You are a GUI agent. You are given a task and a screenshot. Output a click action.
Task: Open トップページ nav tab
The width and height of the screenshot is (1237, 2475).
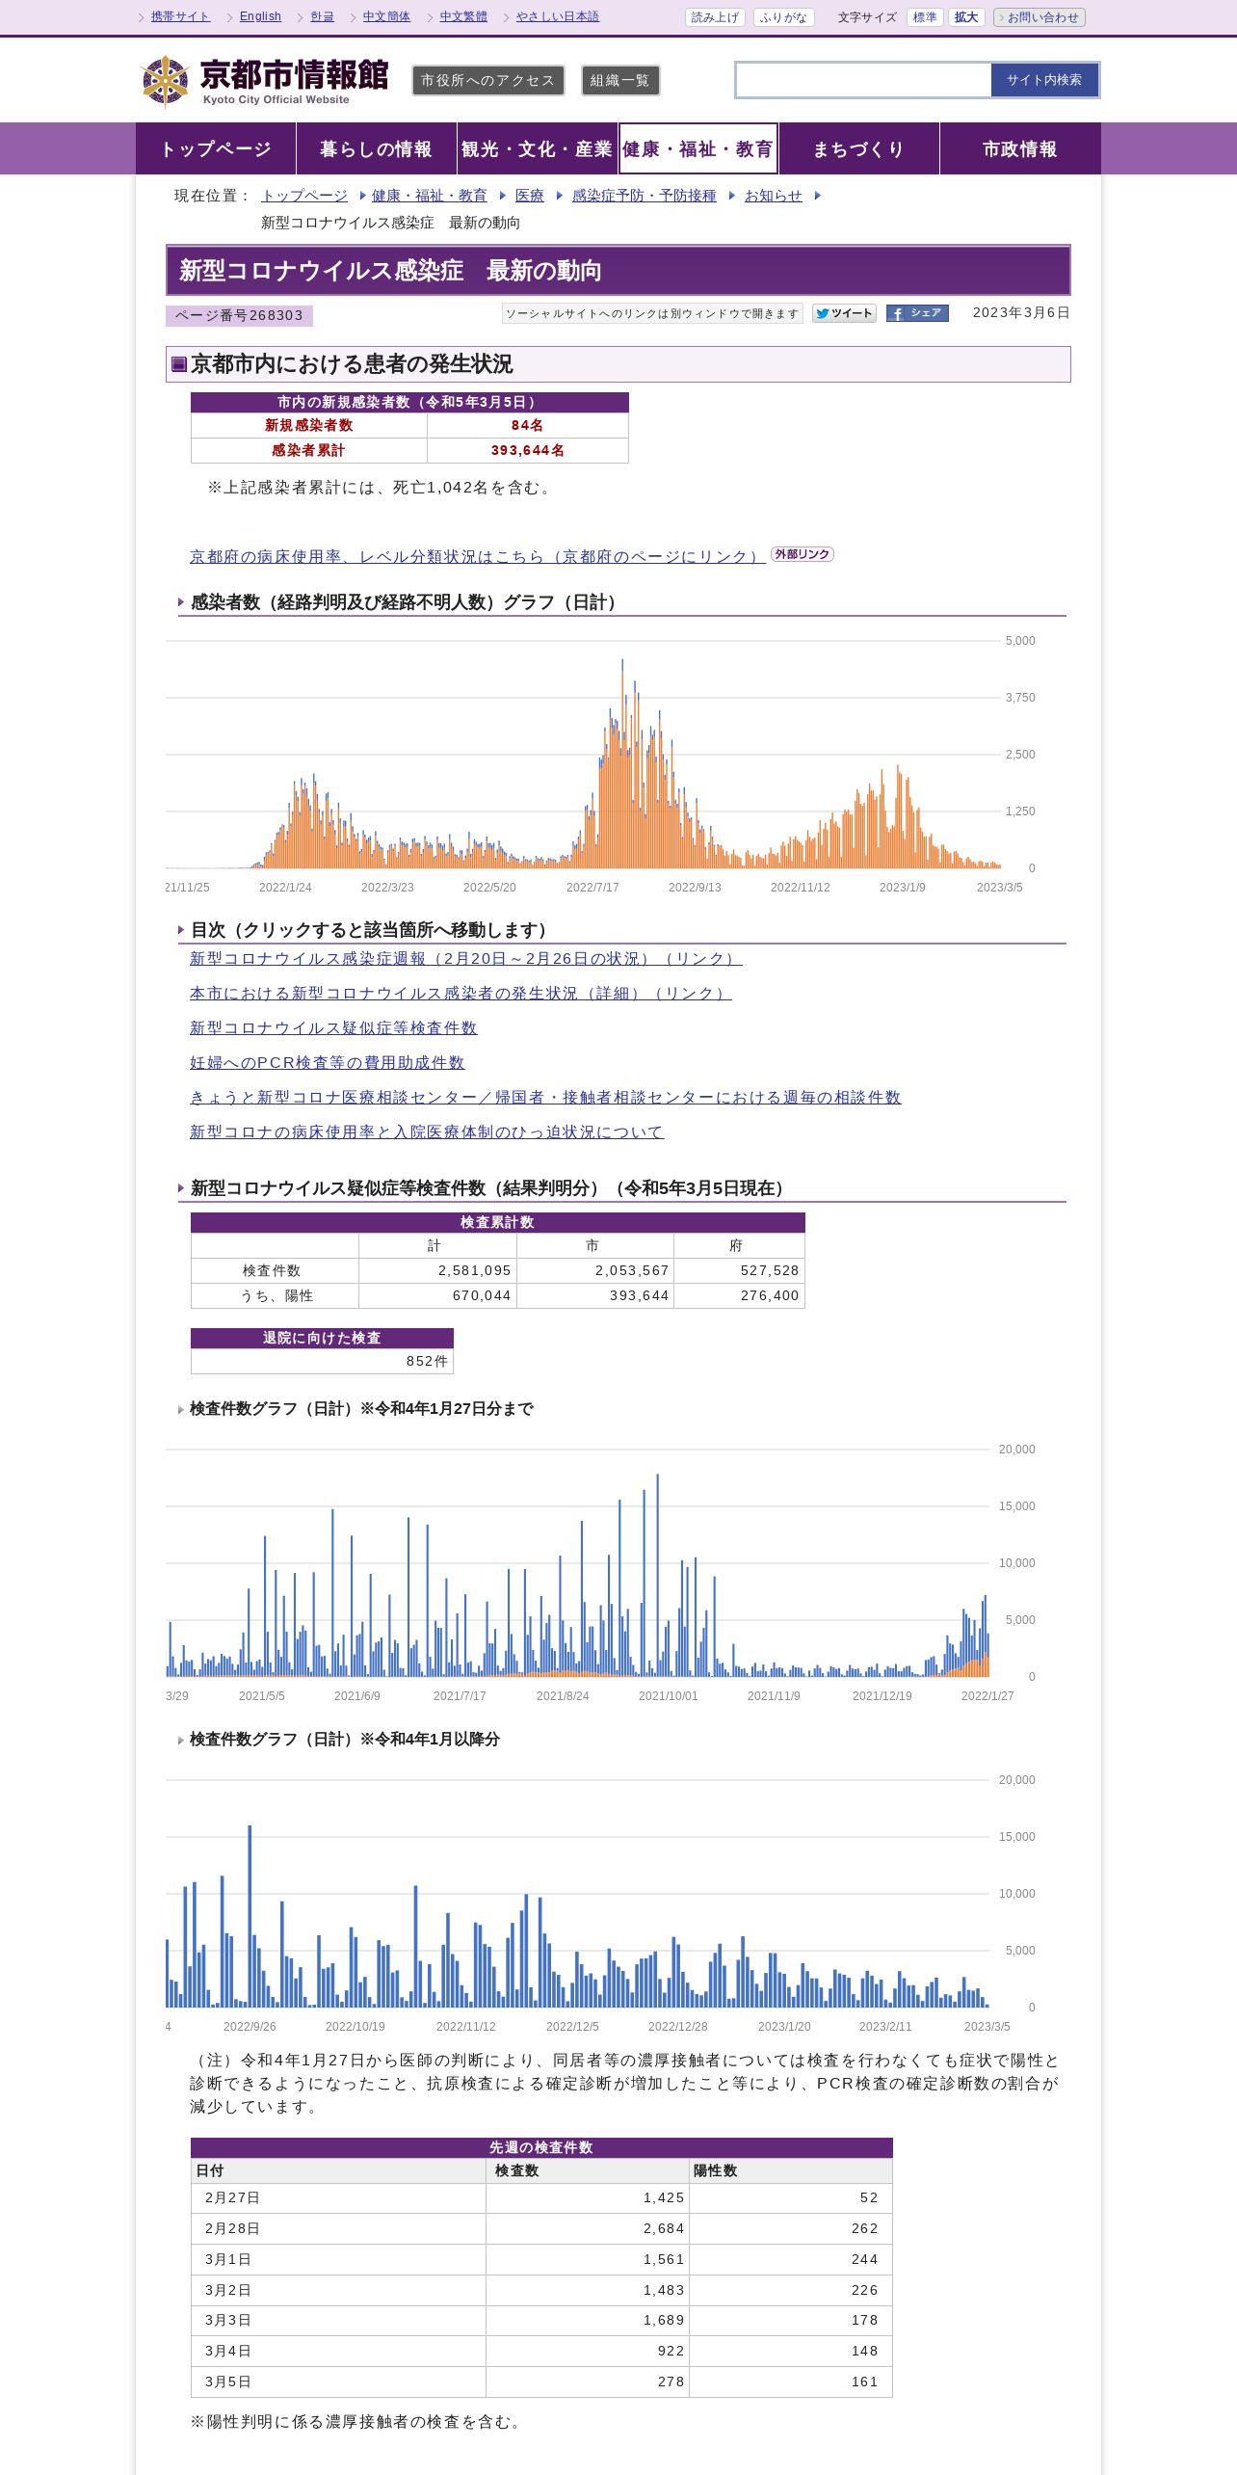coord(216,148)
